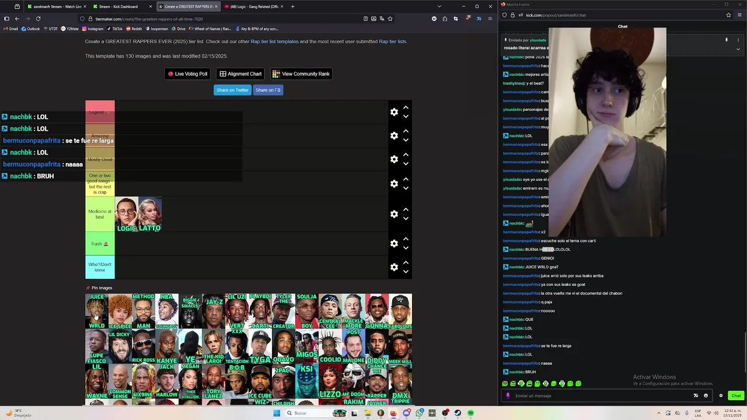Screen dimensions: 747x420
Task: Open chat settings gear in Kick popout
Action: tap(721, 395)
